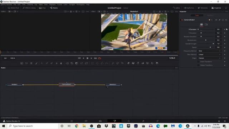Click the Randomness value field 0.5

[218, 40]
